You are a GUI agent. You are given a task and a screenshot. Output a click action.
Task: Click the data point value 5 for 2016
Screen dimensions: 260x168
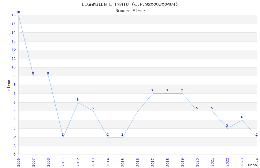137,108
